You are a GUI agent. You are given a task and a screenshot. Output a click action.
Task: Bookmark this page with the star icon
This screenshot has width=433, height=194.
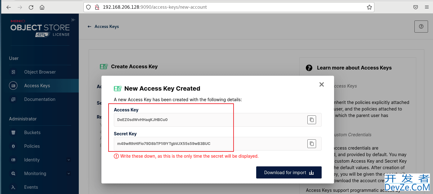coord(369,7)
